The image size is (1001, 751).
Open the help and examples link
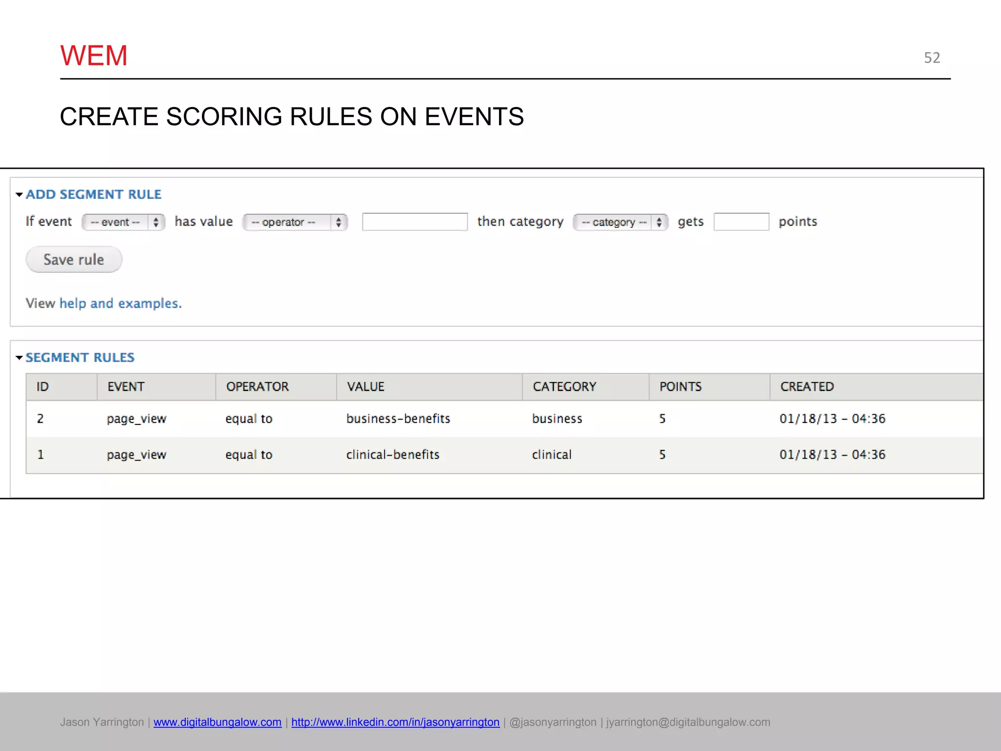(119, 304)
